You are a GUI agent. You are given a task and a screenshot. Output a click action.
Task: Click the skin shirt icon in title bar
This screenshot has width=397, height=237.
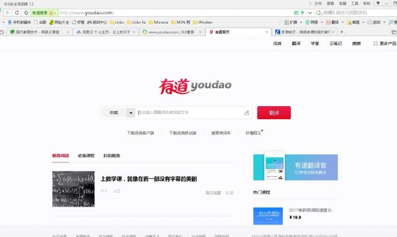click(378, 3)
